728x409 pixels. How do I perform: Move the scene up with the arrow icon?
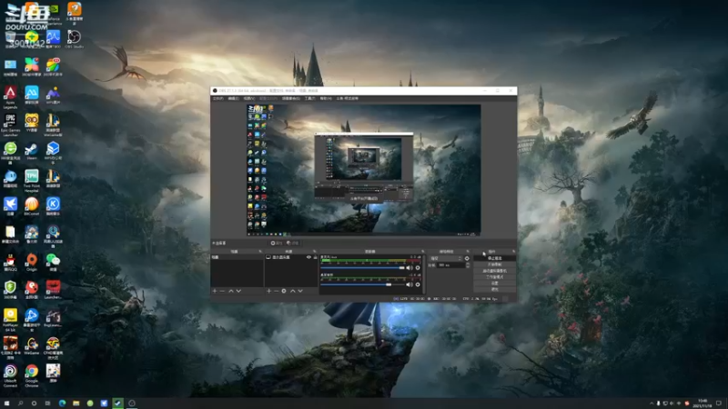[231, 291]
